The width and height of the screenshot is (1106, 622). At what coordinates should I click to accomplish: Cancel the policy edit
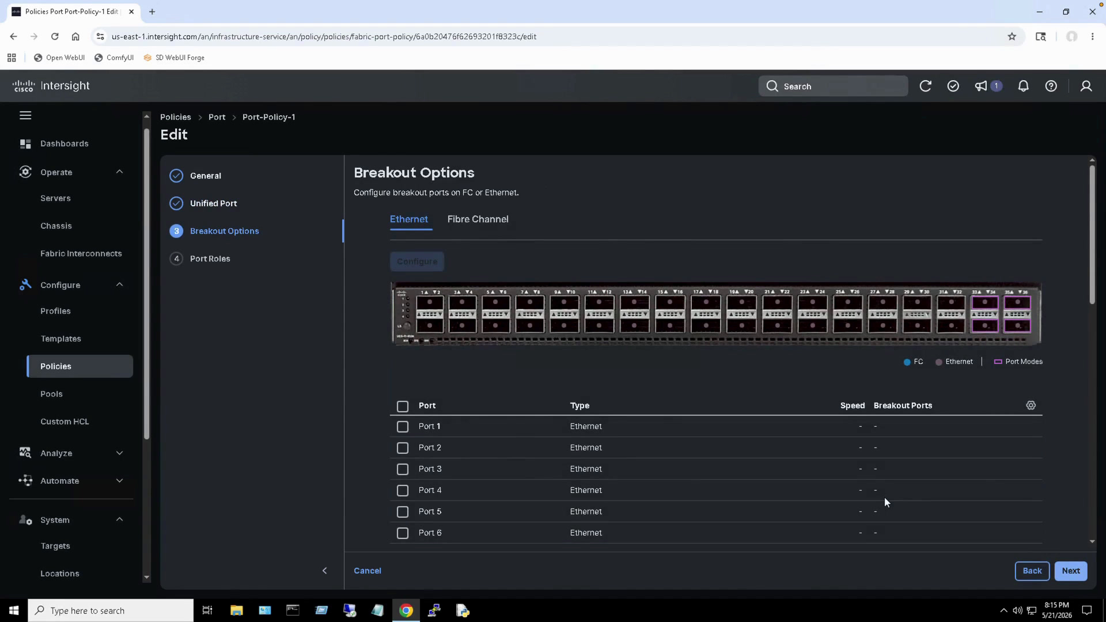point(368,571)
